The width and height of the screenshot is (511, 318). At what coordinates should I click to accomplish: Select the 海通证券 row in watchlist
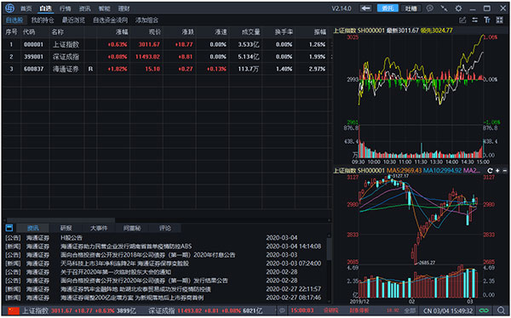click(167, 69)
